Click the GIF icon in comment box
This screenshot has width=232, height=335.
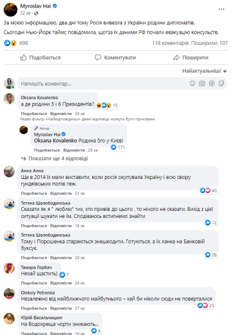[x=212, y=83]
